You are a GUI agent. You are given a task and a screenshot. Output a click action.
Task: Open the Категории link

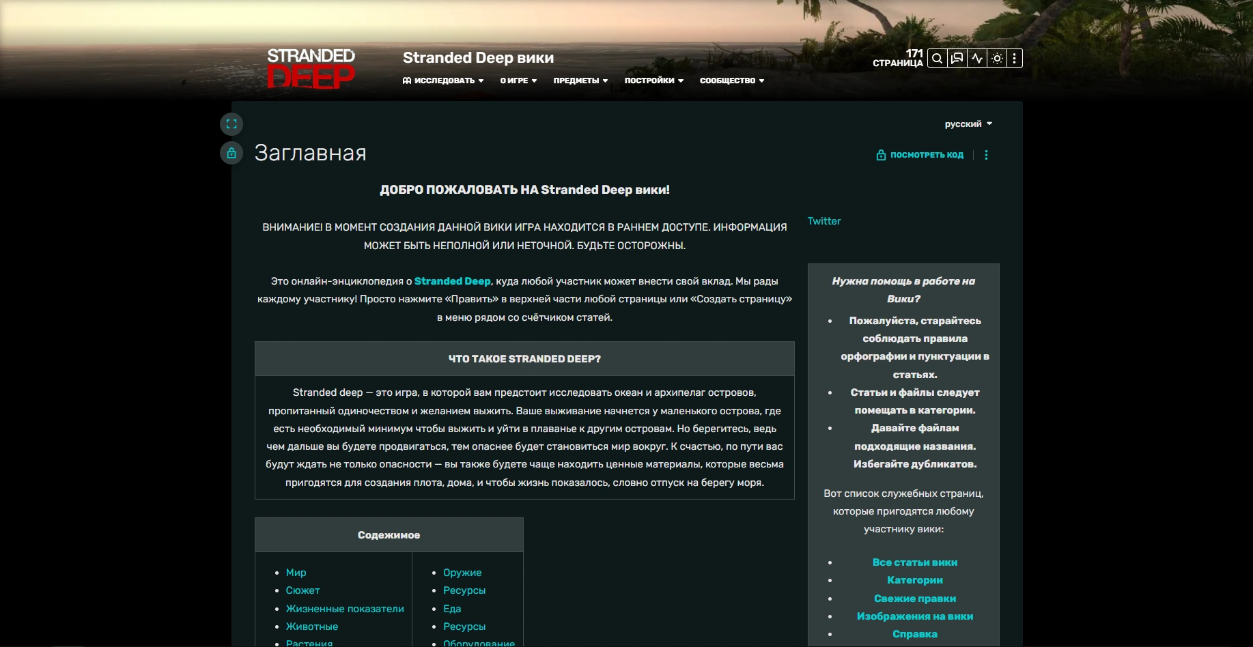click(915, 580)
